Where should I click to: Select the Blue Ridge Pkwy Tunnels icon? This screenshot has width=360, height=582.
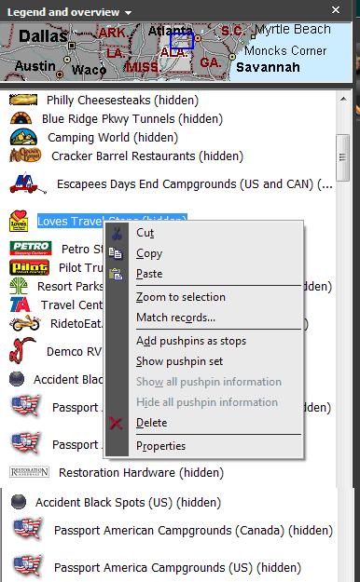coord(21,119)
